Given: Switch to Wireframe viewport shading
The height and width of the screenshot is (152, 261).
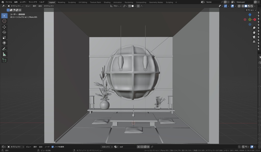Looking at the screenshot, I should point(243,6).
